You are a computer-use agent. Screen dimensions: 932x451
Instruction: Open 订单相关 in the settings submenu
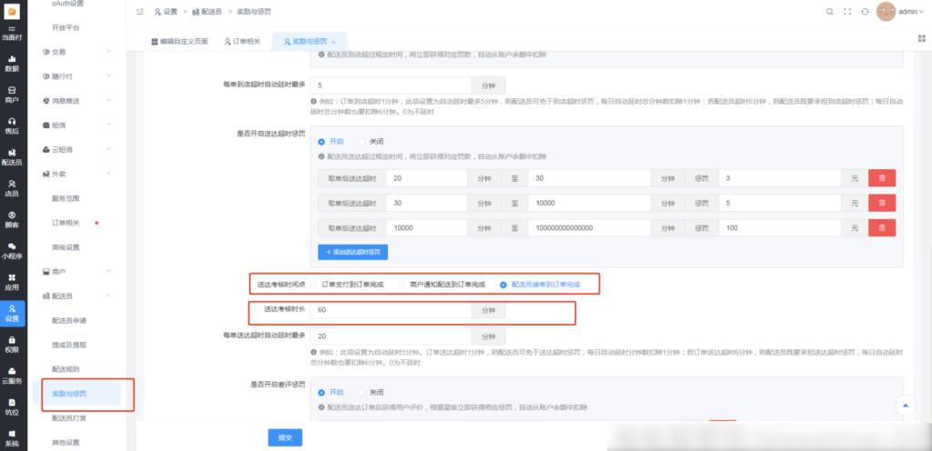[x=66, y=223]
